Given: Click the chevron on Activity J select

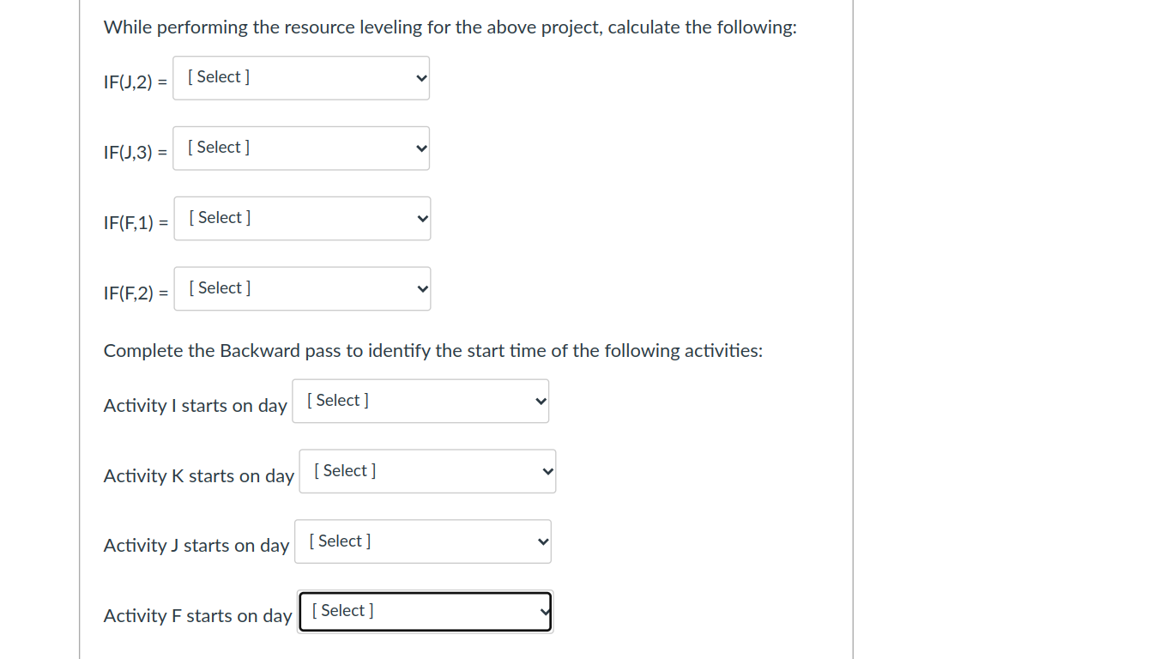Looking at the screenshot, I should click(541, 541).
